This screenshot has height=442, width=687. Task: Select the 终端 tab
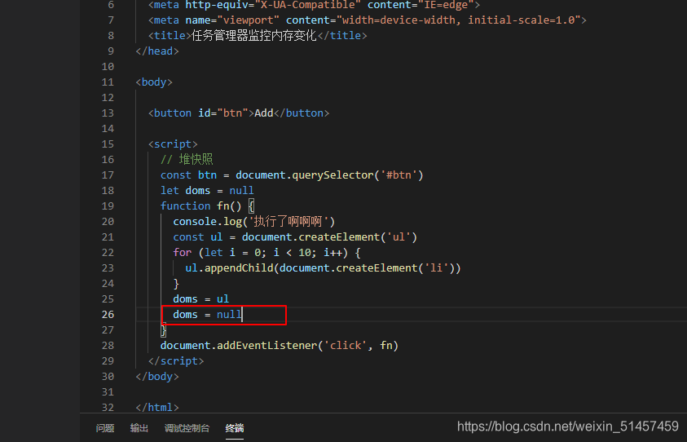(235, 428)
